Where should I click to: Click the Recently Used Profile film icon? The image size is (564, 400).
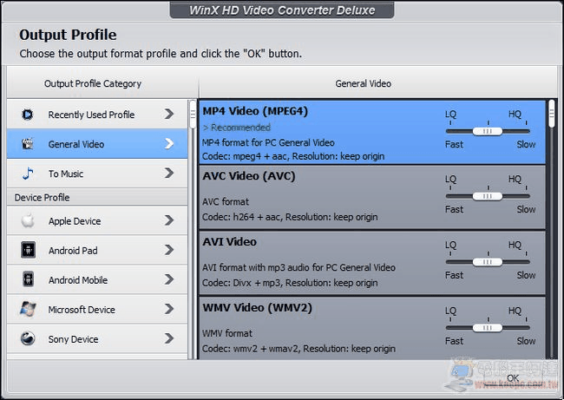[x=28, y=115]
